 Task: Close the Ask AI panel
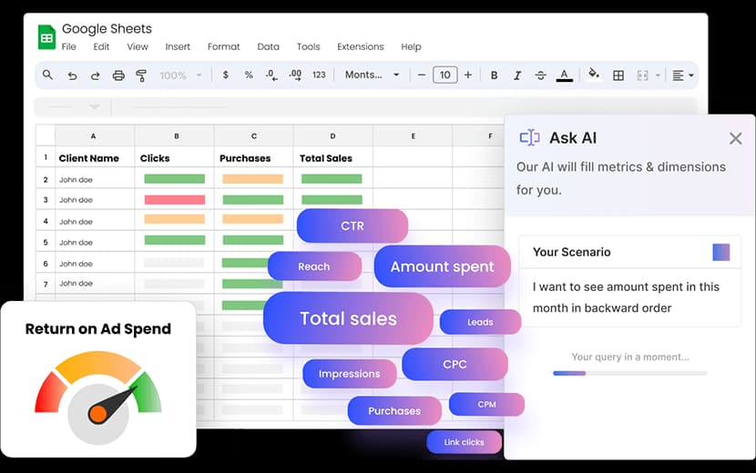pos(735,138)
